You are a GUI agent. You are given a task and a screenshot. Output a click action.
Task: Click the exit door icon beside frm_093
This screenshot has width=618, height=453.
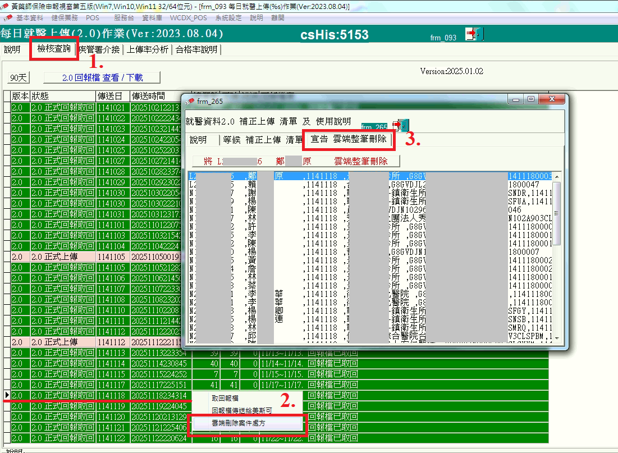(474, 34)
